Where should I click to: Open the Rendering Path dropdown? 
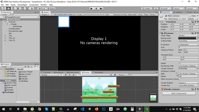click(x=188, y=66)
